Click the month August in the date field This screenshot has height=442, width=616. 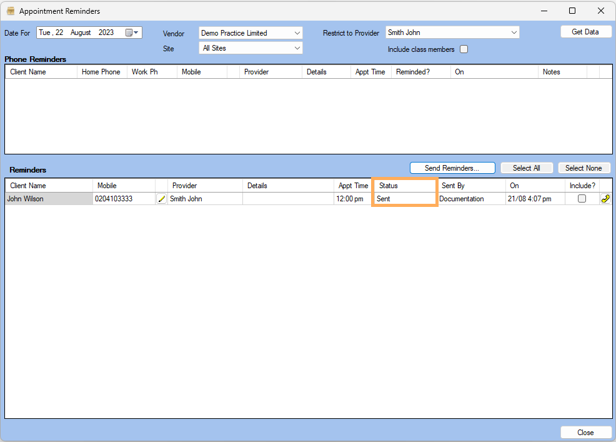point(81,33)
